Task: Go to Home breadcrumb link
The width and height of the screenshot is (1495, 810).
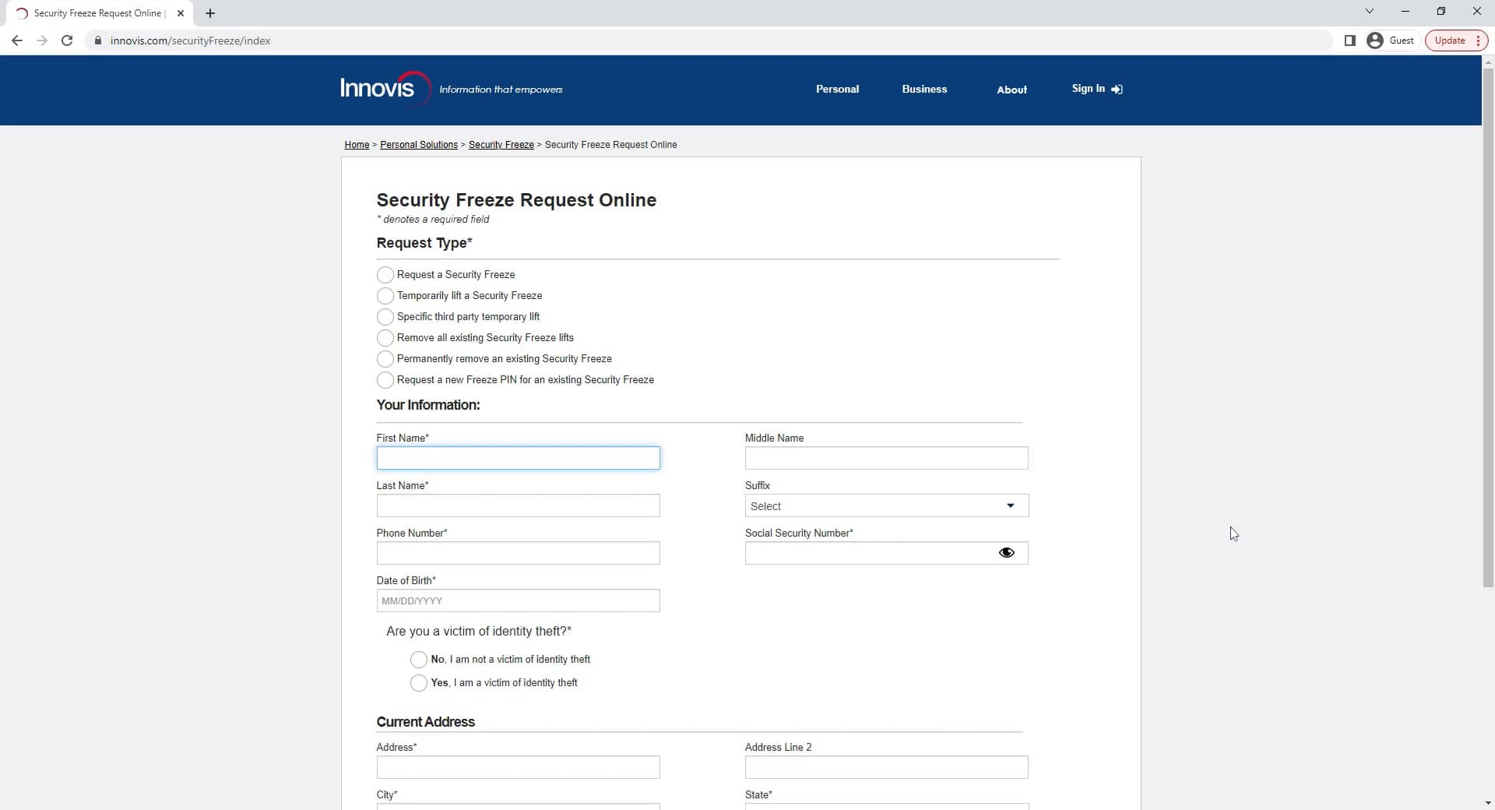Action: pyautogui.click(x=357, y=145)
